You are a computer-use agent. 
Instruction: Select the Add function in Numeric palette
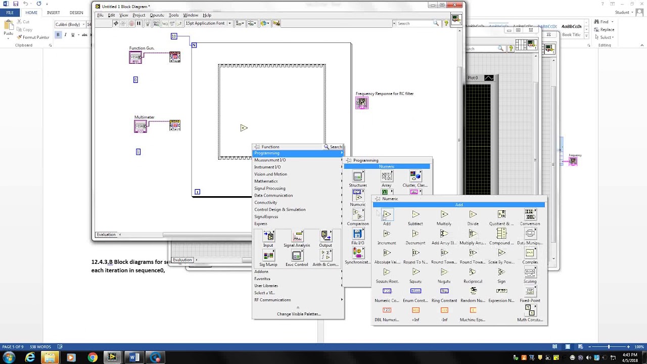(387, 215)
